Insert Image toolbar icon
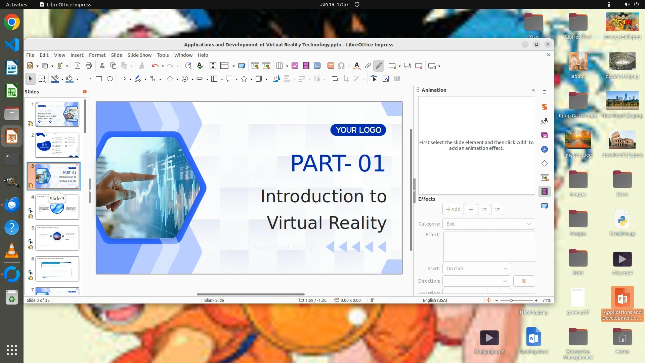645x363 pixels. [x=295, y=66]
